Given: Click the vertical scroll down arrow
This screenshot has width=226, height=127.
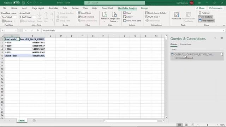Looking at the screenshot, I should pos(166,117).
